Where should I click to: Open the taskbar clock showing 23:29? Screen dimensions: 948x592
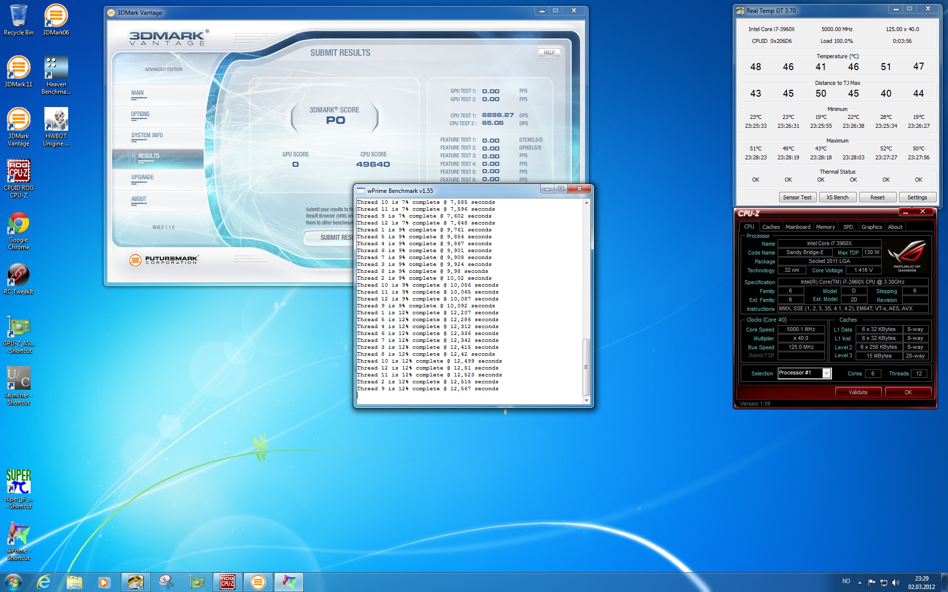921,583
